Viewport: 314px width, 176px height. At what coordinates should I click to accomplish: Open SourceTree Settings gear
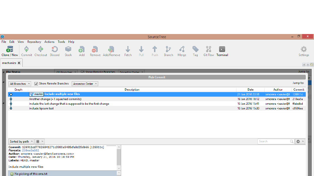tap(303, 49)
